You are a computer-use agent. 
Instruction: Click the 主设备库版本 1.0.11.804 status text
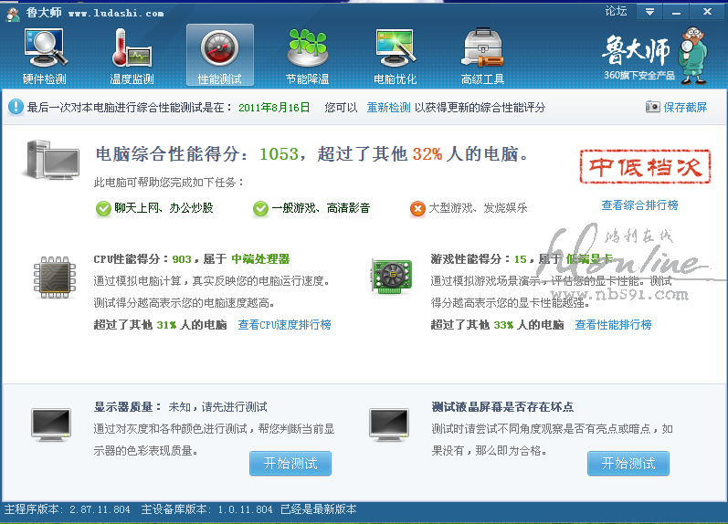pyautogui.click(x=206, y=509)
